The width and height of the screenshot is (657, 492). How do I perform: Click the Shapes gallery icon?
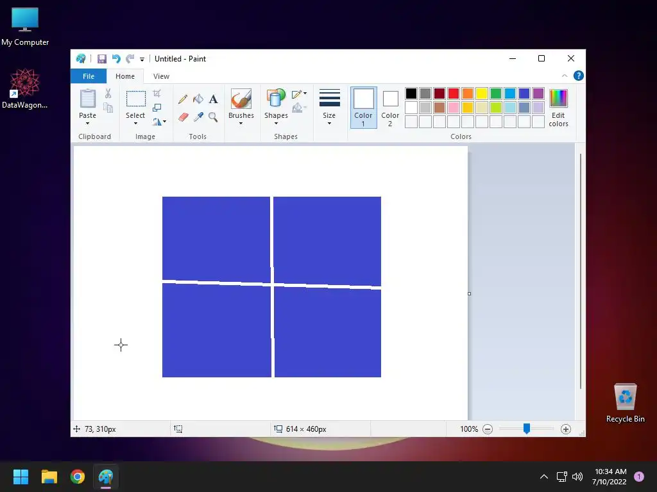click(276, 99)
